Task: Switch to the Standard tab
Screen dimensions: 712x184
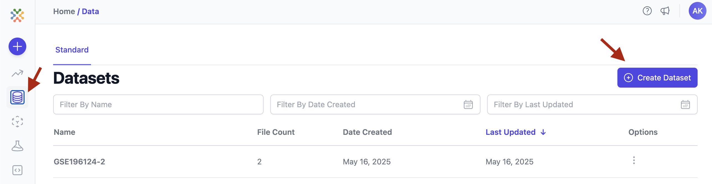Action: point(72,50)
